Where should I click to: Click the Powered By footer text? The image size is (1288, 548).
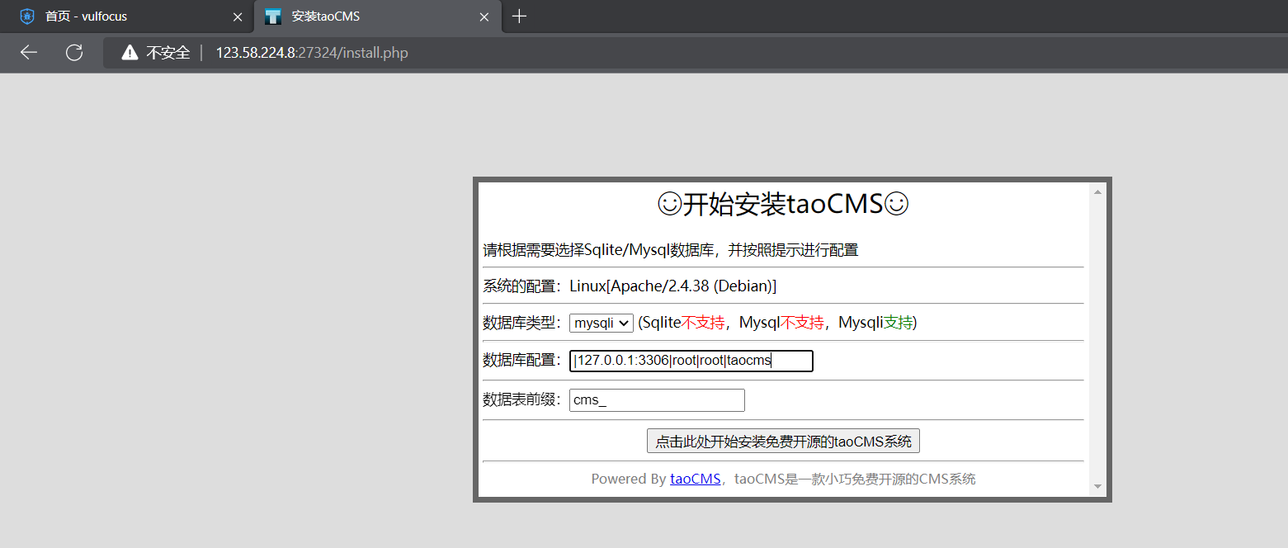629,479
